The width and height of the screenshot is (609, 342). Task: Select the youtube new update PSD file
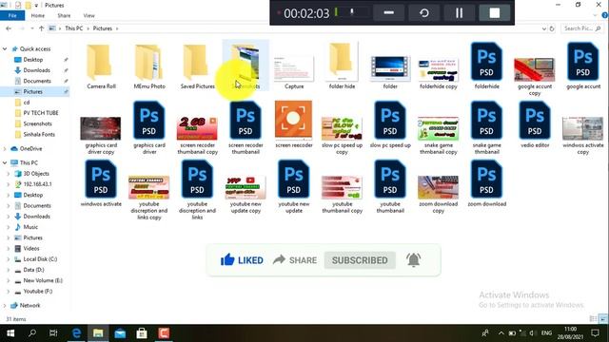(x=294, y=180)
